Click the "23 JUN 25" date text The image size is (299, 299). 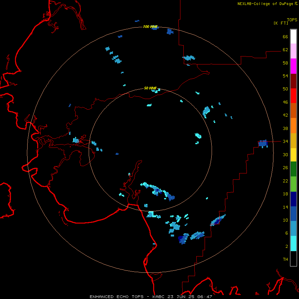tap(181, 297)
